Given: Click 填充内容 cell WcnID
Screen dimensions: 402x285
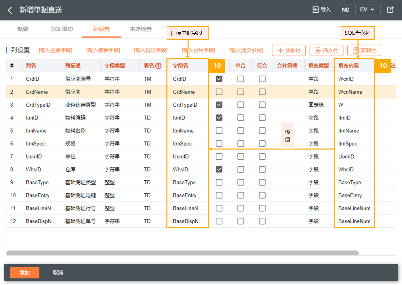Looking at the screenshot, I should click(346, 79).
